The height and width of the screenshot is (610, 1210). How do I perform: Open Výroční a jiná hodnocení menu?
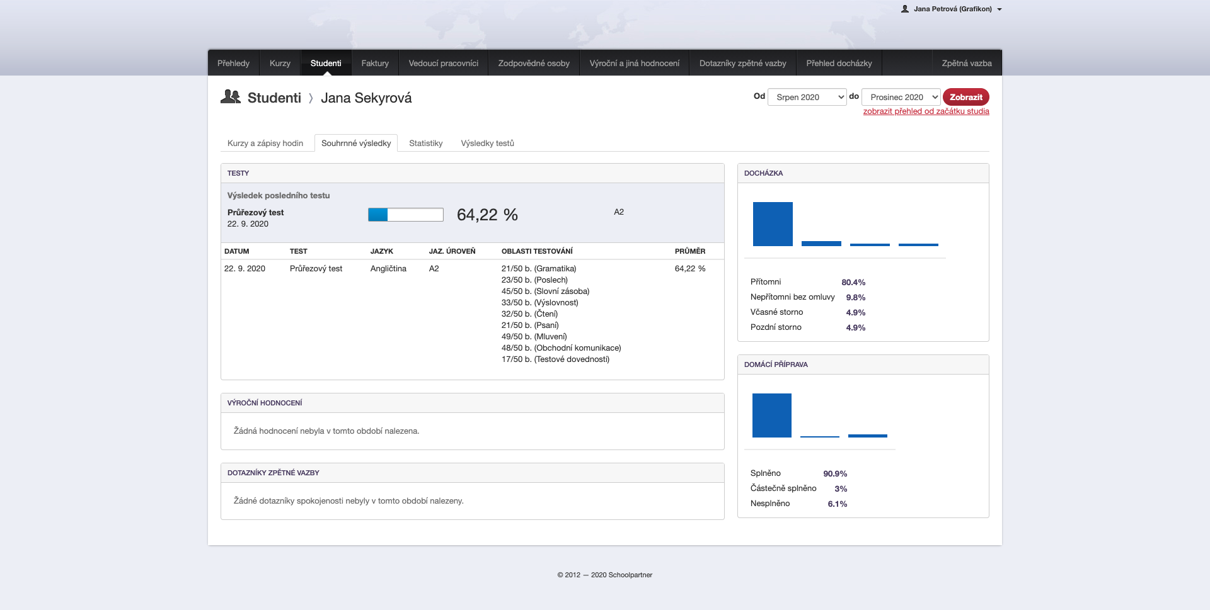[x=635, y=63]
